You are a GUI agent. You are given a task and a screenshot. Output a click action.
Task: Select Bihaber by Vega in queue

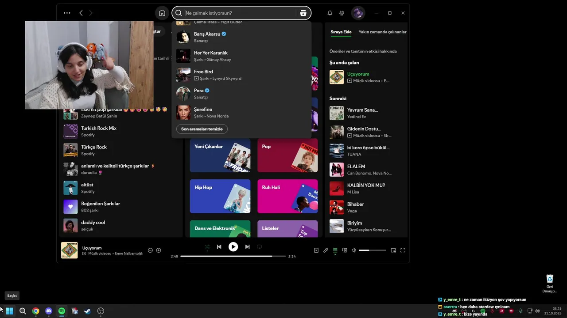[x=367, y=207]
